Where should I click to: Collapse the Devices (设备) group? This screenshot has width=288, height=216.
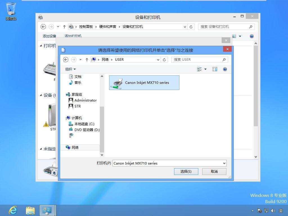point(41,95)
